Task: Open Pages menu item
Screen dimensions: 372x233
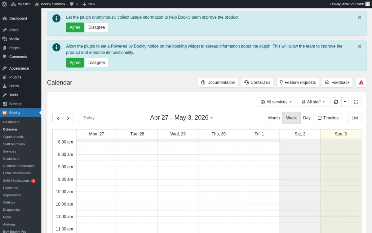Action: (20, 48)
